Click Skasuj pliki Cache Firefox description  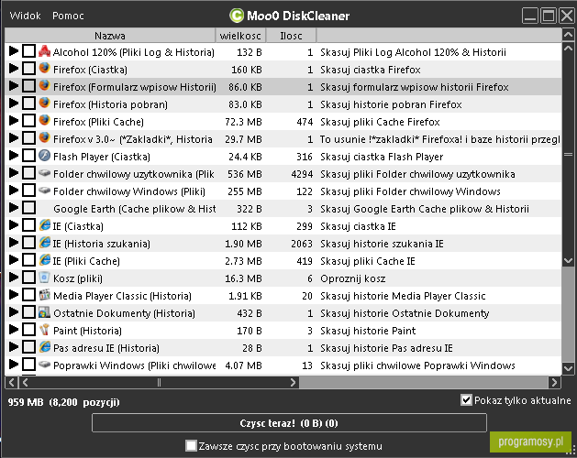coord(380,122)
